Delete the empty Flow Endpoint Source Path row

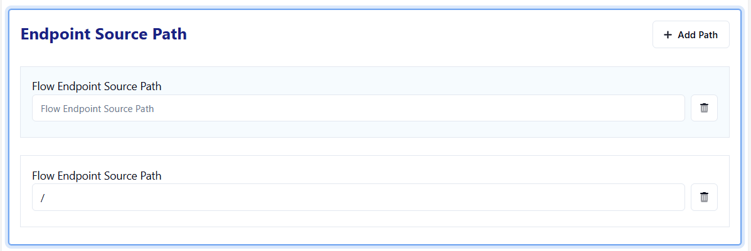[704, 108]
